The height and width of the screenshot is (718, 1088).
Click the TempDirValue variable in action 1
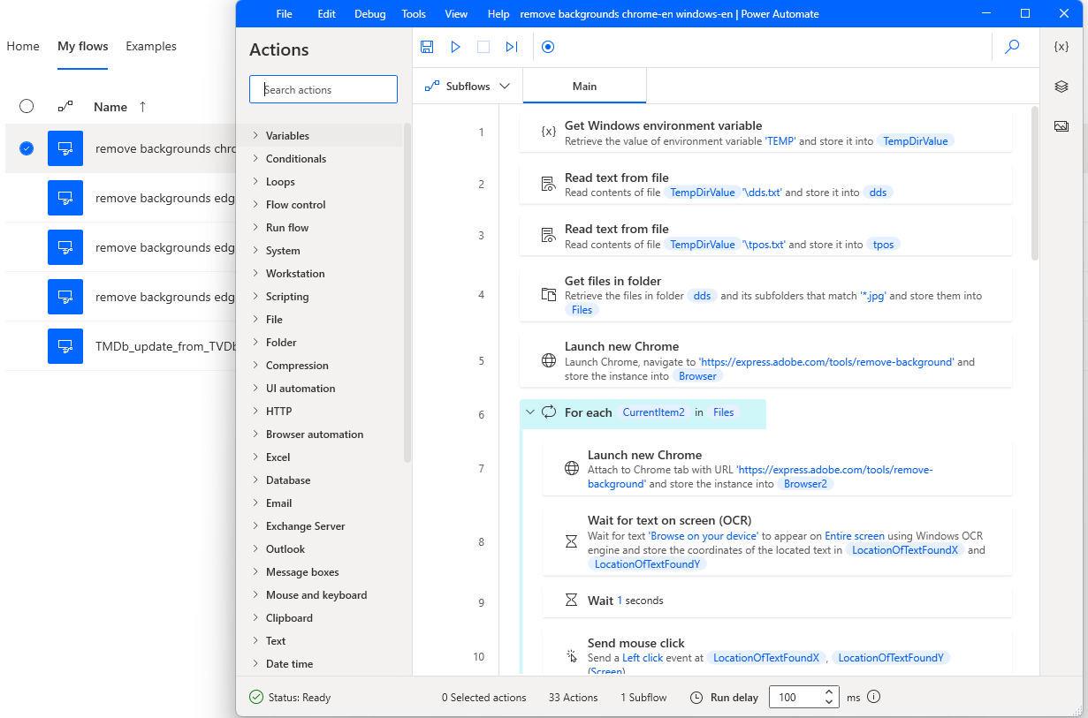coord(915,140)
